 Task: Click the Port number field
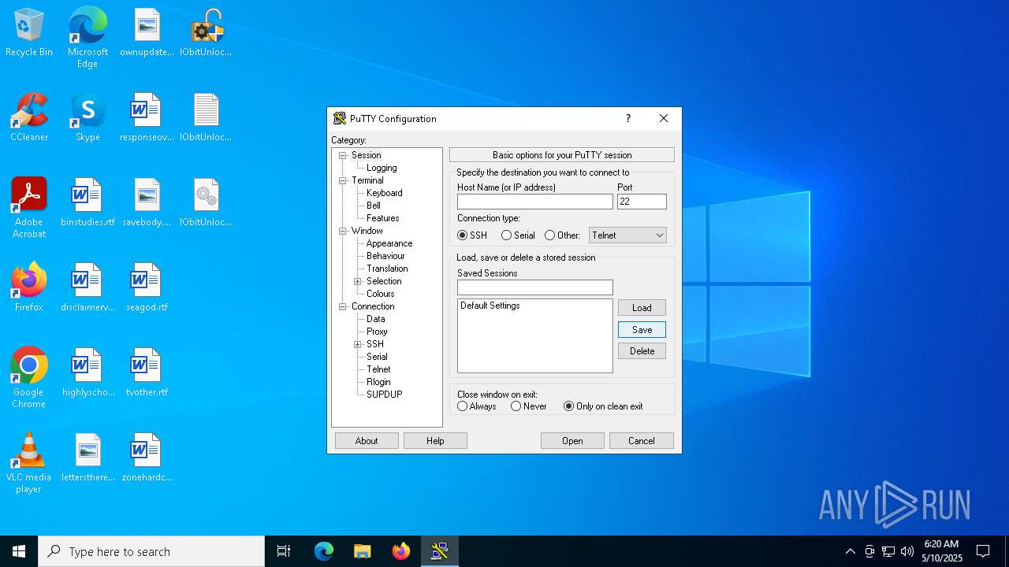[642, 202]
